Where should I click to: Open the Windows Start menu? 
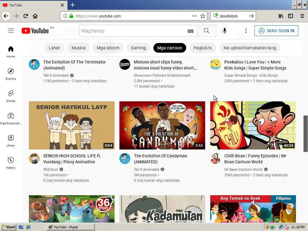(8, 227)
